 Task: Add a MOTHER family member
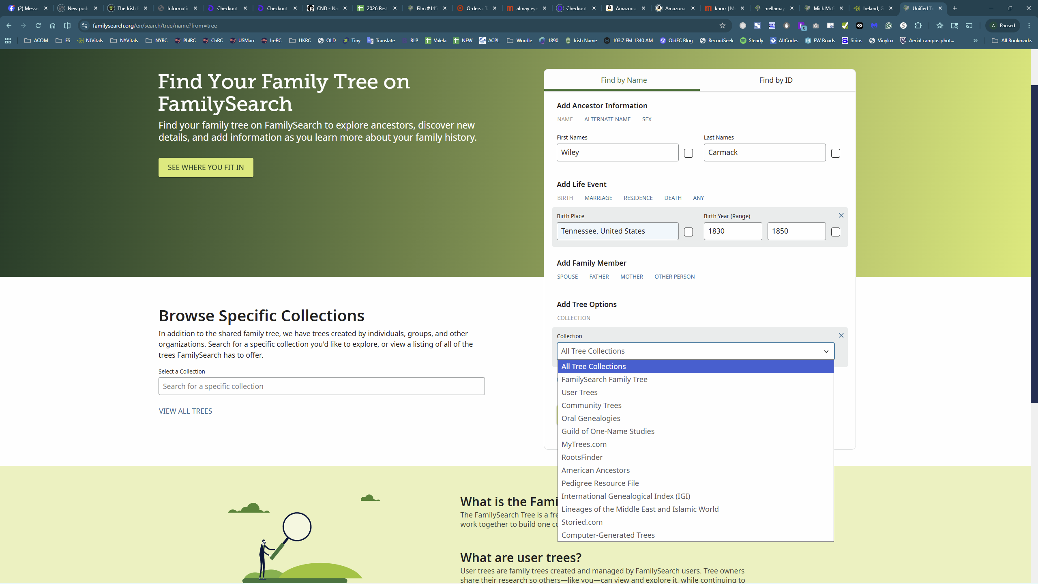632,277
